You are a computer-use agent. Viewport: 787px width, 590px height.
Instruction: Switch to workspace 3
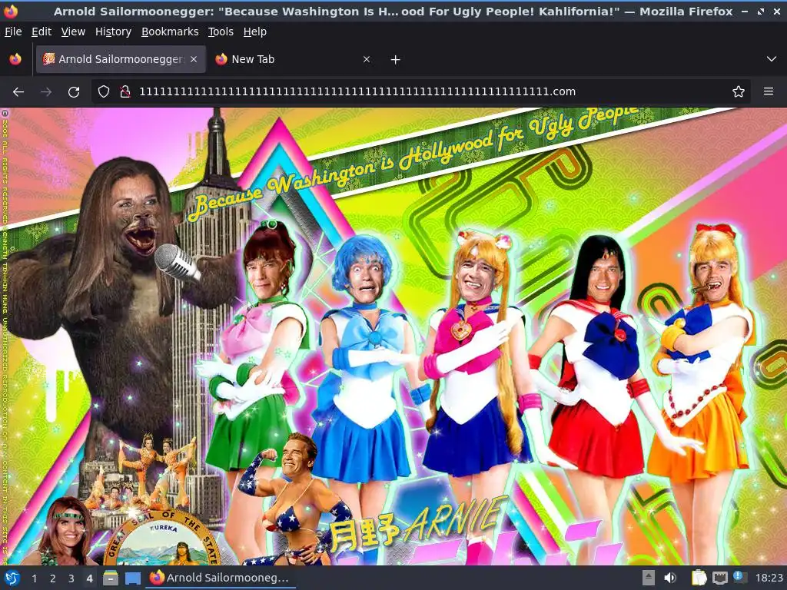(x=71, y=578)
